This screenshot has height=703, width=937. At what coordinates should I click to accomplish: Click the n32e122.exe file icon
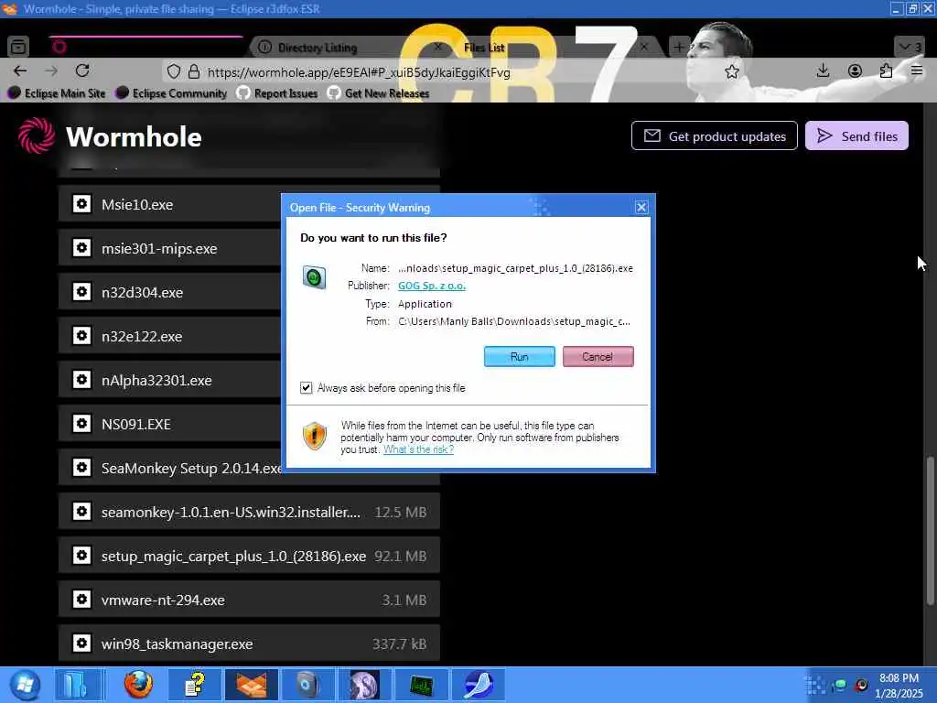tap(81, 336)
